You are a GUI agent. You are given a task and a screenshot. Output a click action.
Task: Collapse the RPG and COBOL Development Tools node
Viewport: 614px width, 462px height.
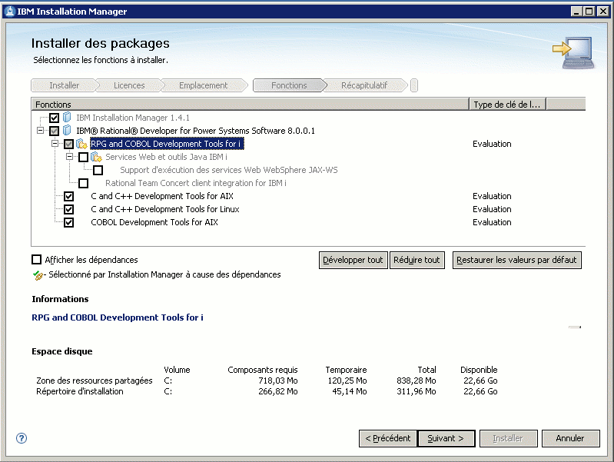[x=55, y=144]
